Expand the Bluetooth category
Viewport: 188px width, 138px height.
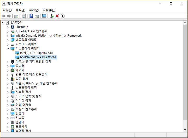[x=8, y=27]
